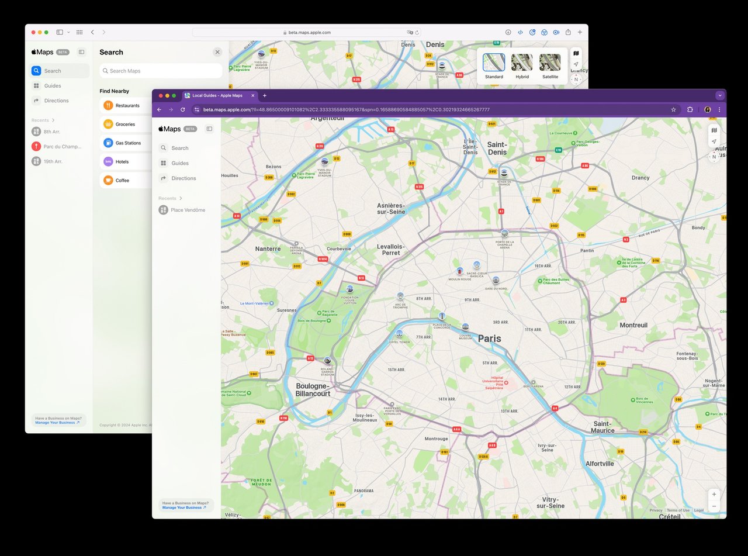Open Safari downloads icon
This screenshot has height=556, width=748.
pyautogui.click(x=508, y=32)
